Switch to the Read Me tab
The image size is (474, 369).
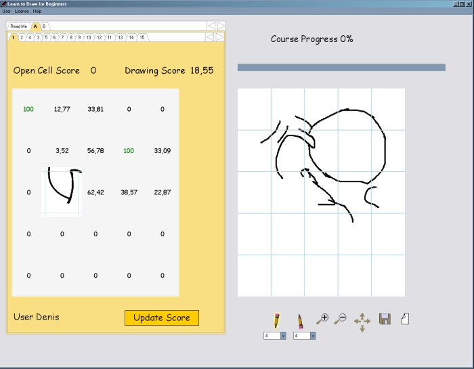tap(18, 26)
